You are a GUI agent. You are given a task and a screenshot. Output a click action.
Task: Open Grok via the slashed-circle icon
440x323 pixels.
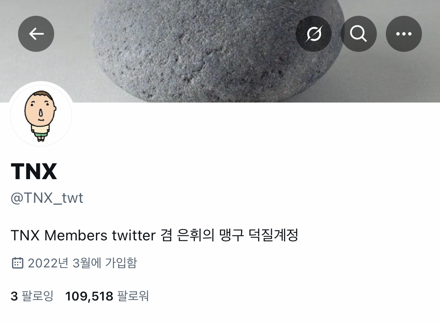point(313,34)
